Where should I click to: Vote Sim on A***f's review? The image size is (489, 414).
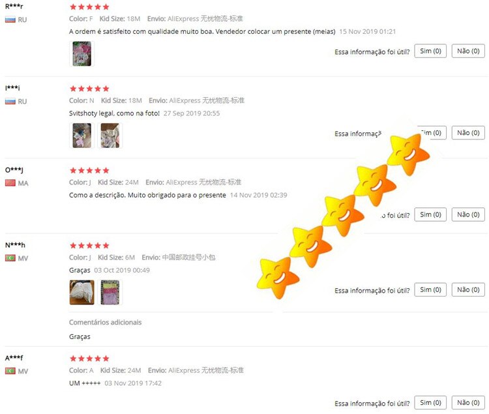click(x=430, y=402)
